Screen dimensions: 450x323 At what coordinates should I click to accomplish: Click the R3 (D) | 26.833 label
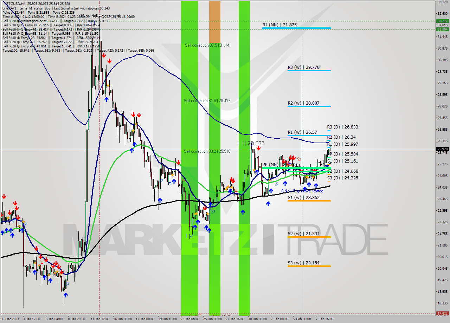[x=342, y=127]
